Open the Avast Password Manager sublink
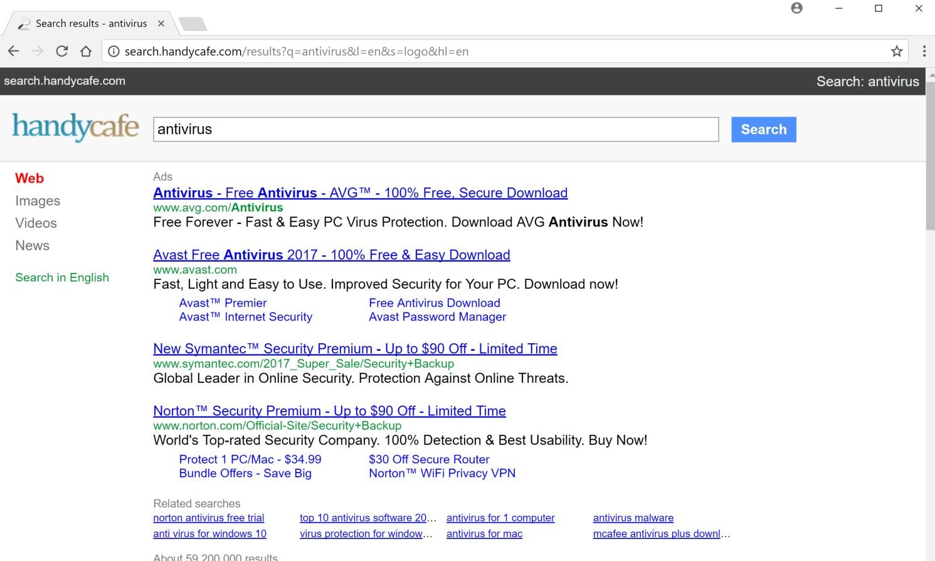The image size is (935, 561). (437, 317)
